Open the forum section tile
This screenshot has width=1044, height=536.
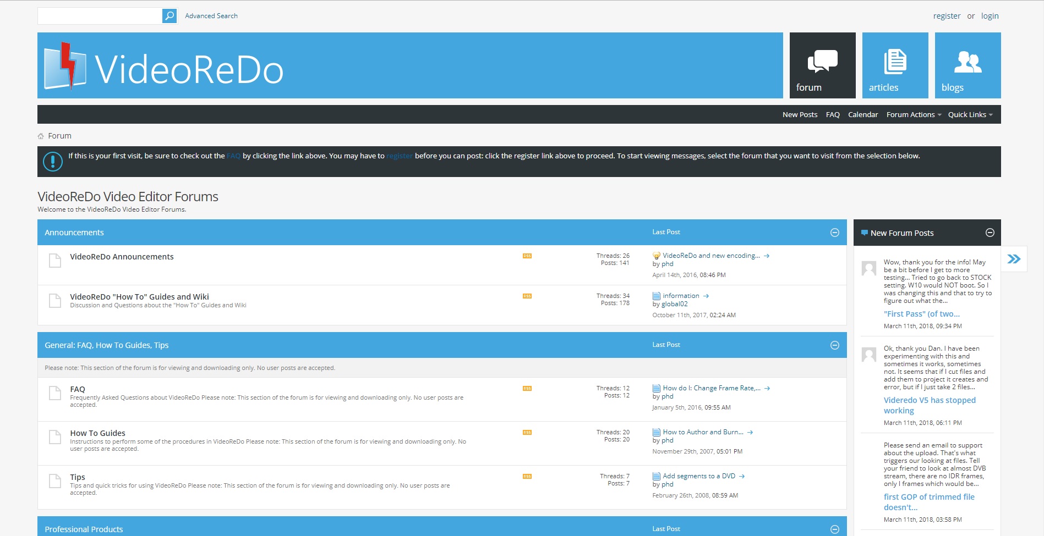822,65
